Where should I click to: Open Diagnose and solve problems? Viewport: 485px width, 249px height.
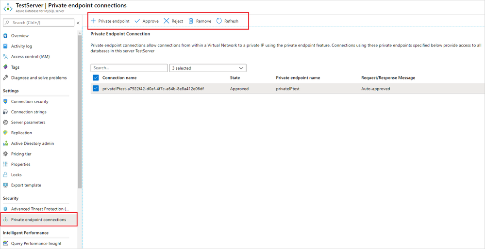coord(39,78)
